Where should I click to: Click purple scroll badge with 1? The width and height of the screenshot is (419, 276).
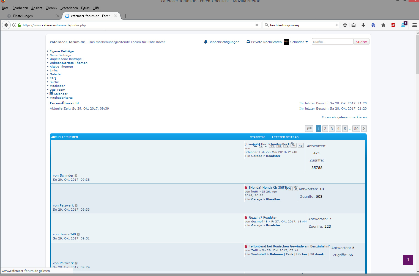[408, 260]
